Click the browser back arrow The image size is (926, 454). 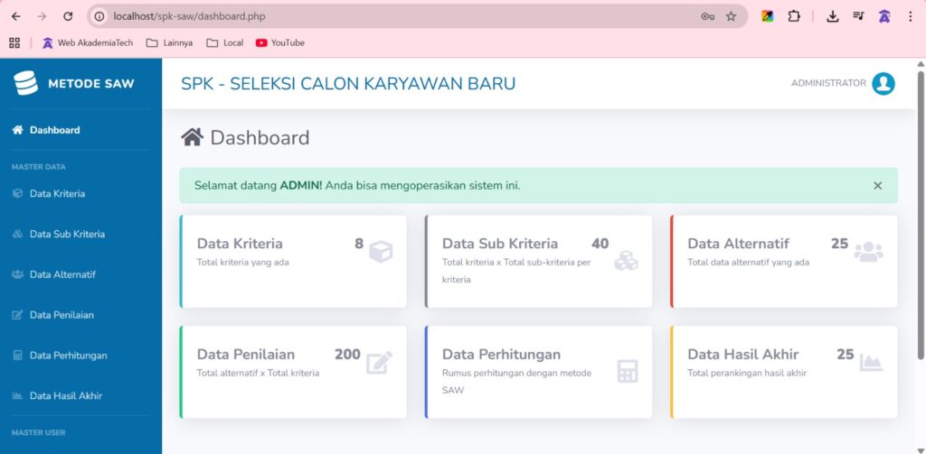tap(16, 16)
